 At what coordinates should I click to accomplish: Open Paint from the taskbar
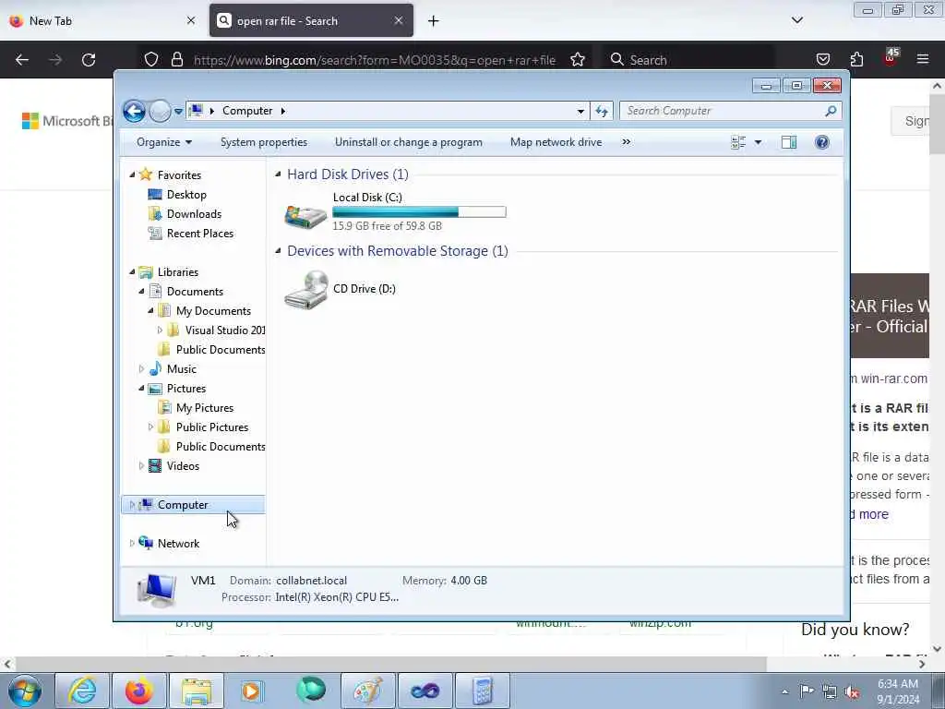pos(367,691)
